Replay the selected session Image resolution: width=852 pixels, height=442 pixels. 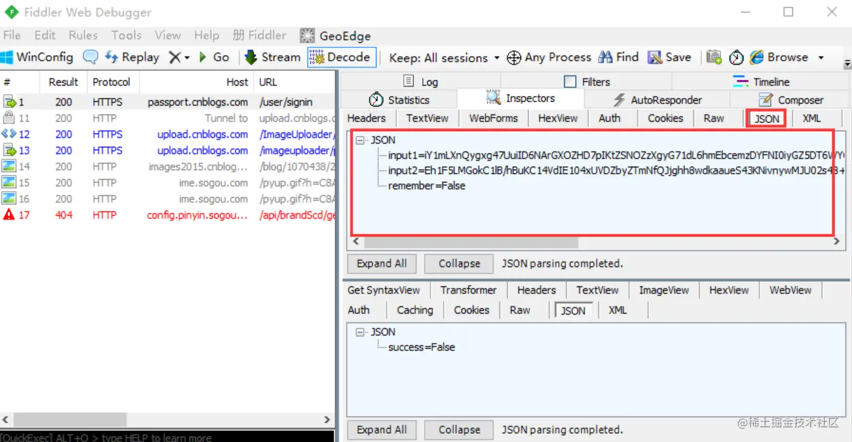[x=132, y=57]
